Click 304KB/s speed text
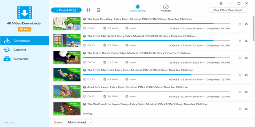This screenshot has width=255, height=127. point(174,45)
